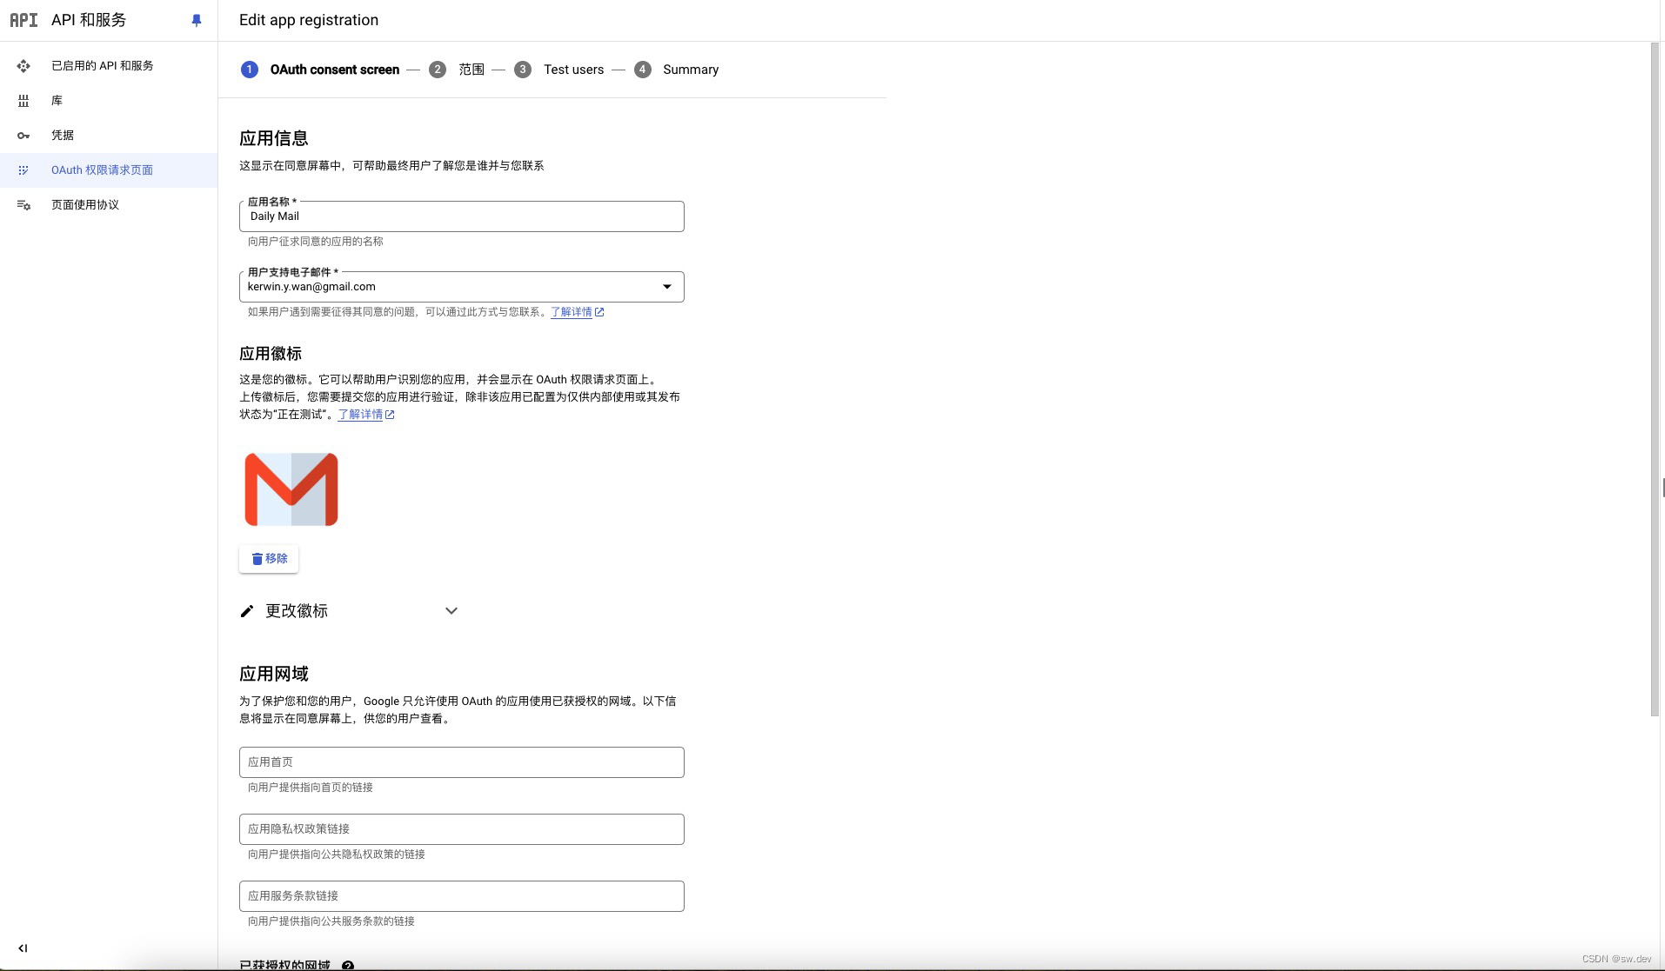Click the 应用首页 input field

point(462,762)
